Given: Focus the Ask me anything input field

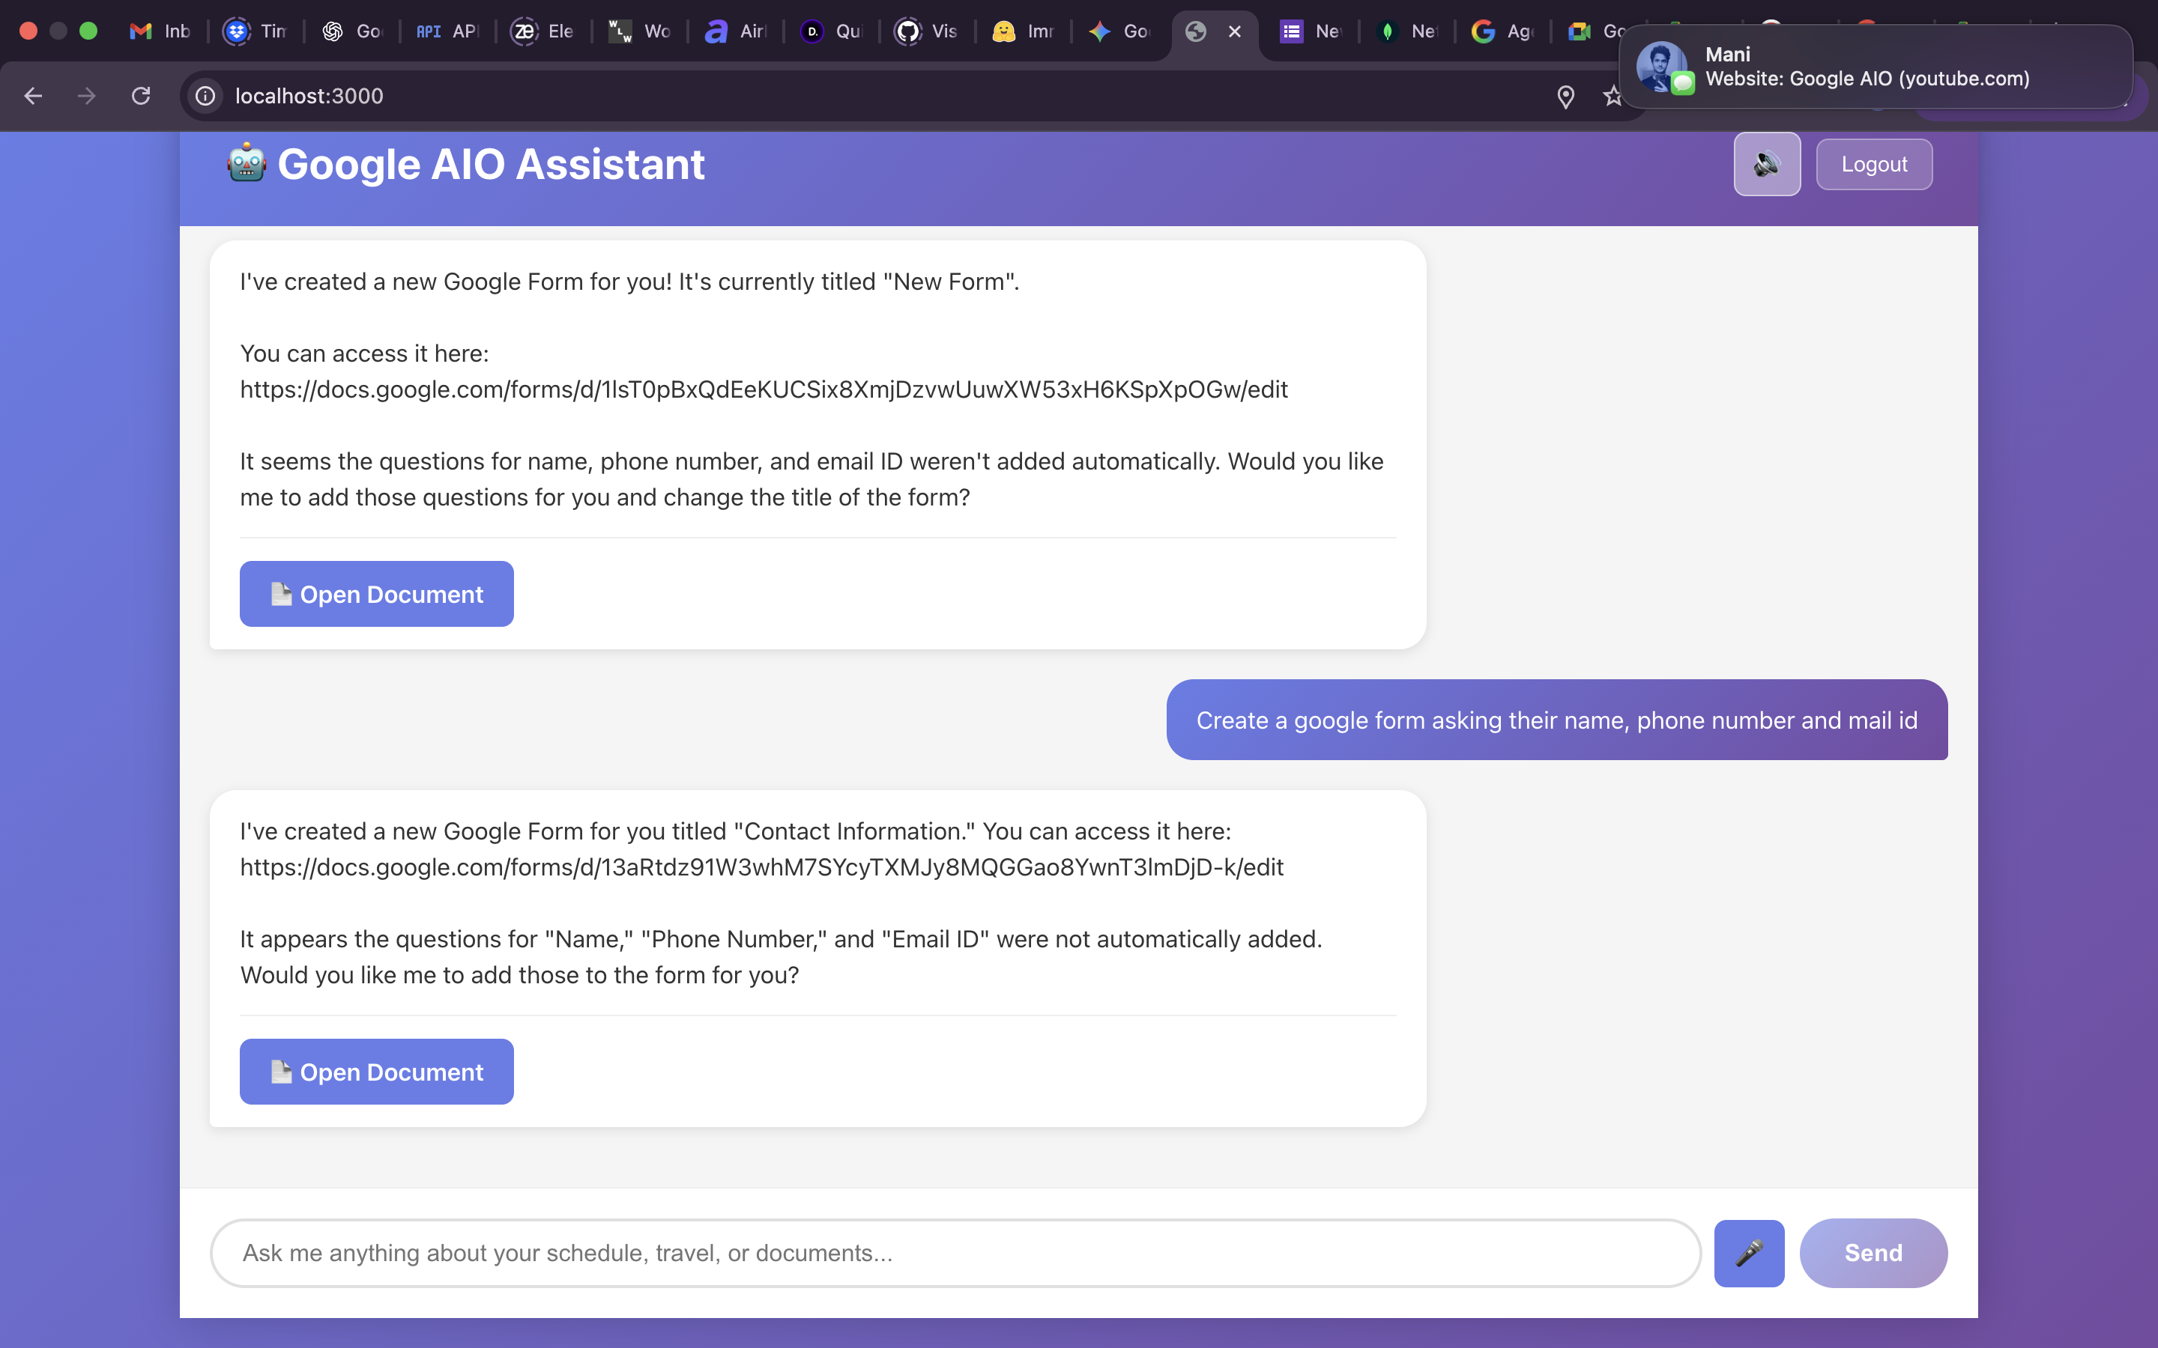Looking at the screenshot, I should pos(954,1253).
